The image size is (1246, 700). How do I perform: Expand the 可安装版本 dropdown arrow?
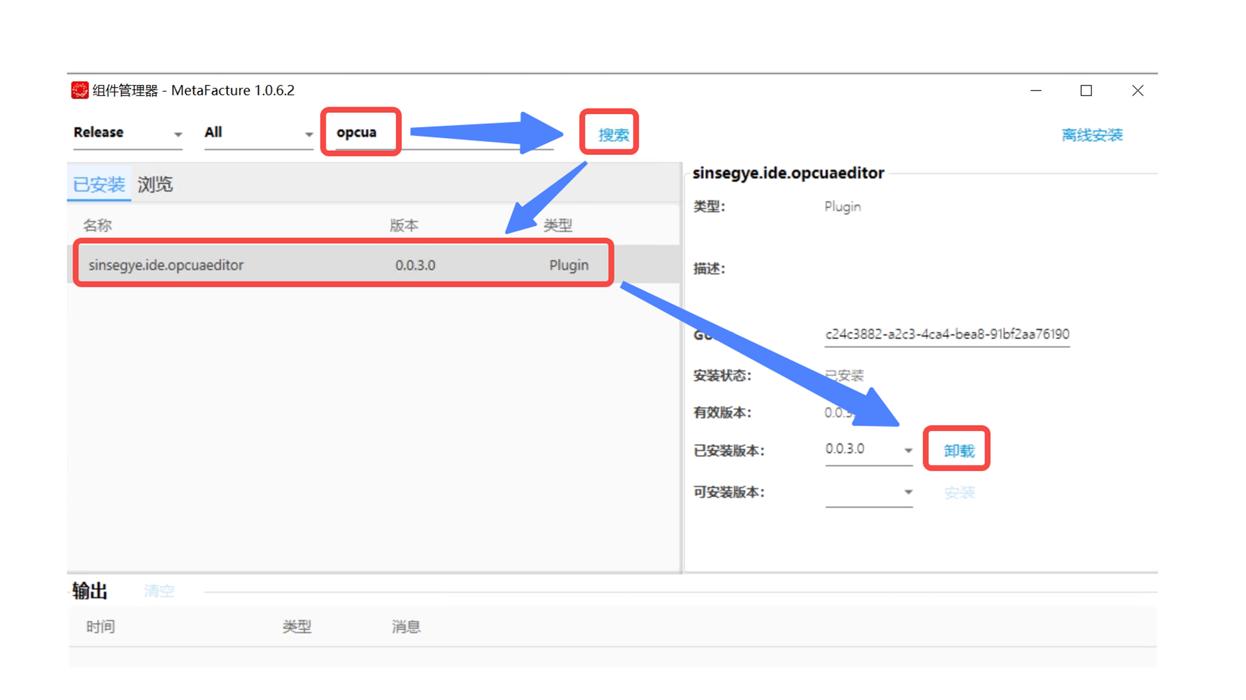(908, 492)
